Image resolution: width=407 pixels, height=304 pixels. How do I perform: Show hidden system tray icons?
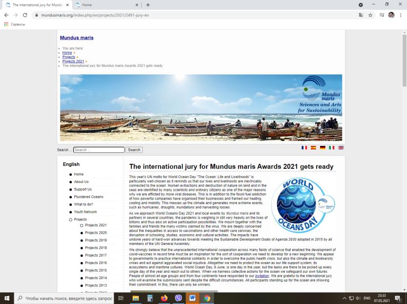[x=344, y=298]
